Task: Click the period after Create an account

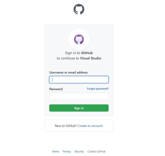Action: point(103,126)
